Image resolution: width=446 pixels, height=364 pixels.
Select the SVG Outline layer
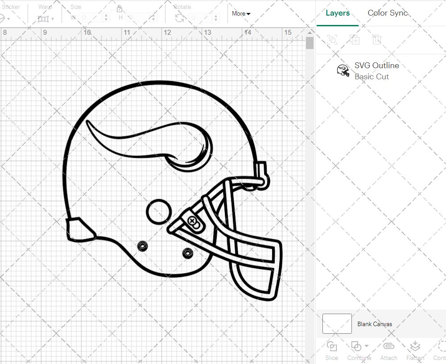tap(381, 71)
